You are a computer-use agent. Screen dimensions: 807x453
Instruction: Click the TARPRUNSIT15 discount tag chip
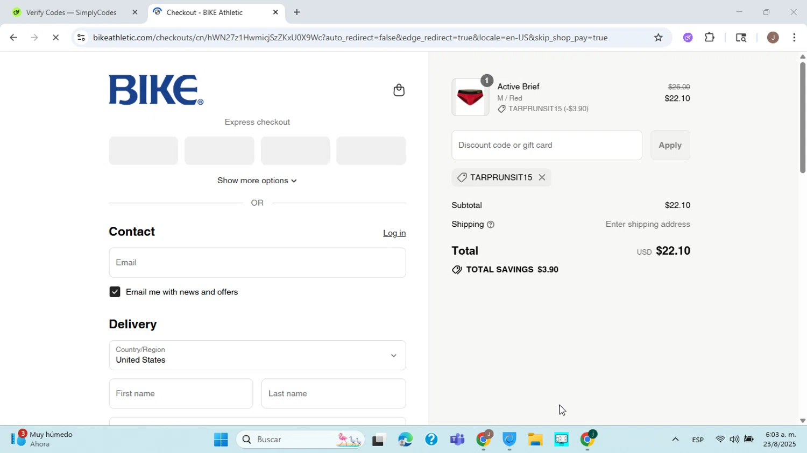[x=501, y=177]
